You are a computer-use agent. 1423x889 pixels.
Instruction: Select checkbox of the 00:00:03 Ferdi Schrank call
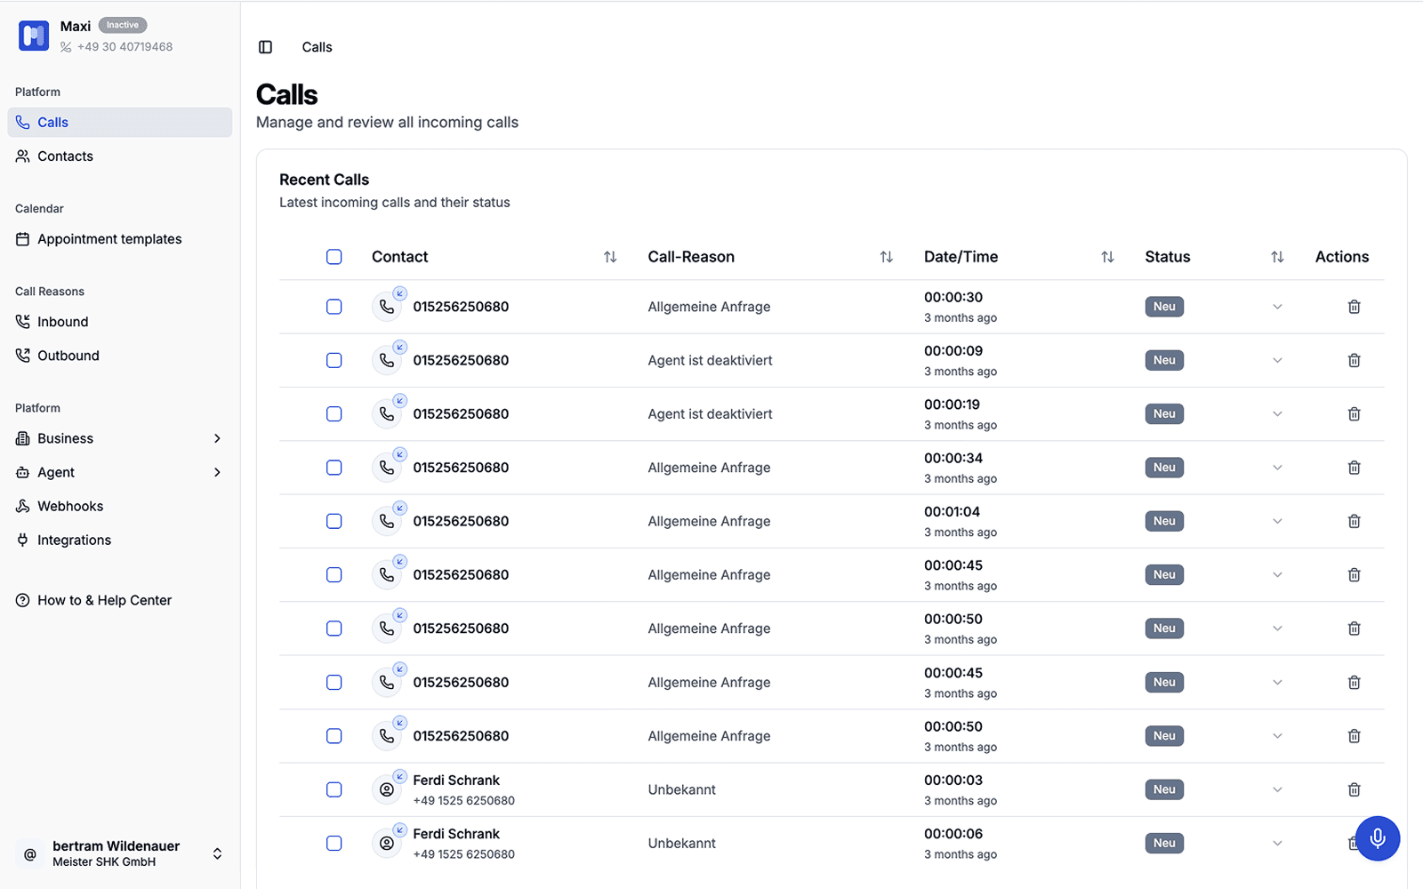pyautogui.click(x=334, y=789)
